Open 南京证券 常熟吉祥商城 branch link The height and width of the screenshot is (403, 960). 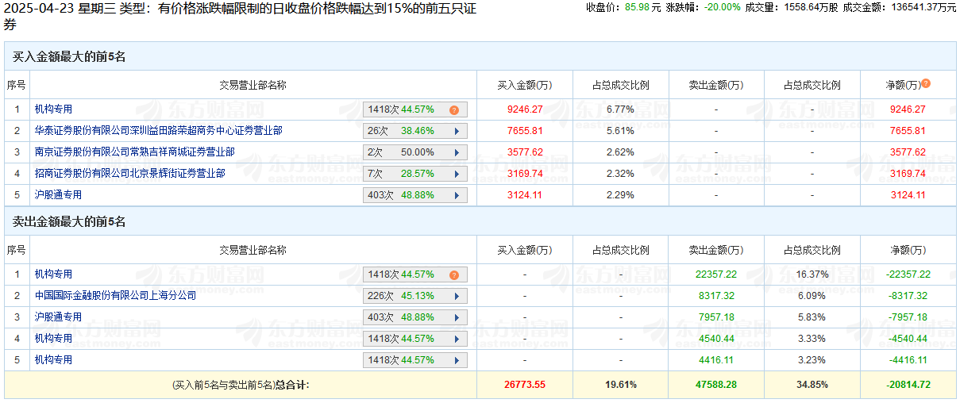(x=133, y=152)
